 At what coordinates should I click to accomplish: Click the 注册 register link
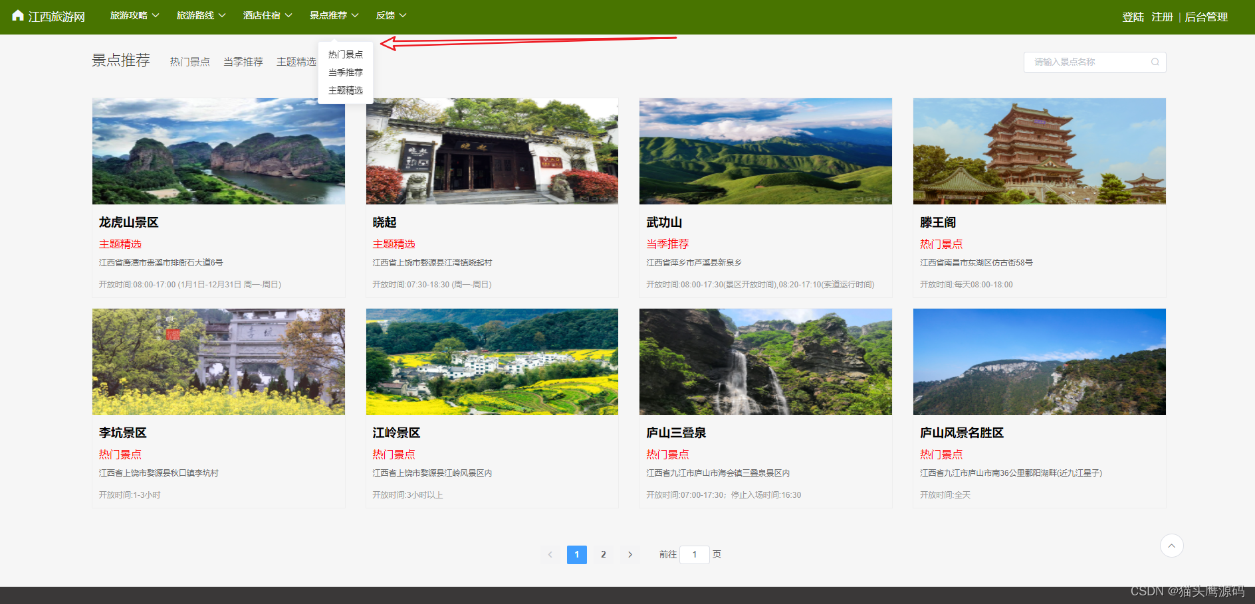pos(1162,17)
